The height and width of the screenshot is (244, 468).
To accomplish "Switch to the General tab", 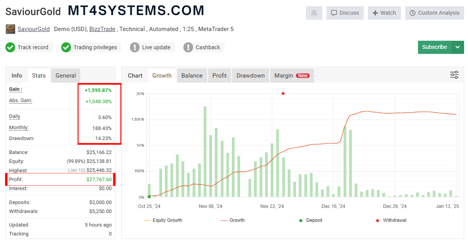I will tap(66, 76).
